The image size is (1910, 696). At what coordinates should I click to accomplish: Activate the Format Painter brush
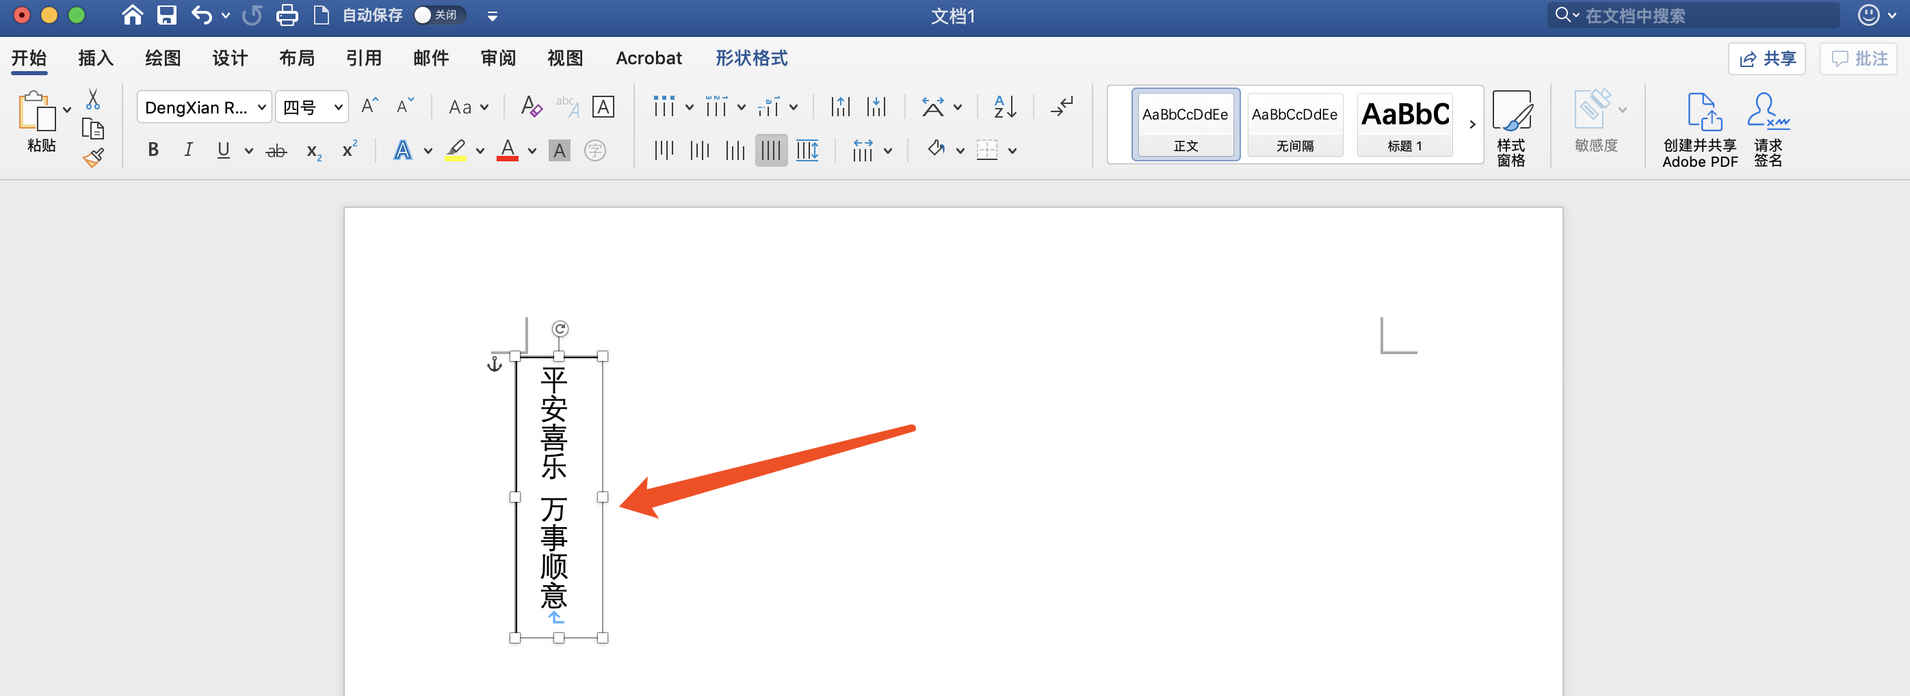click(92, 157)
